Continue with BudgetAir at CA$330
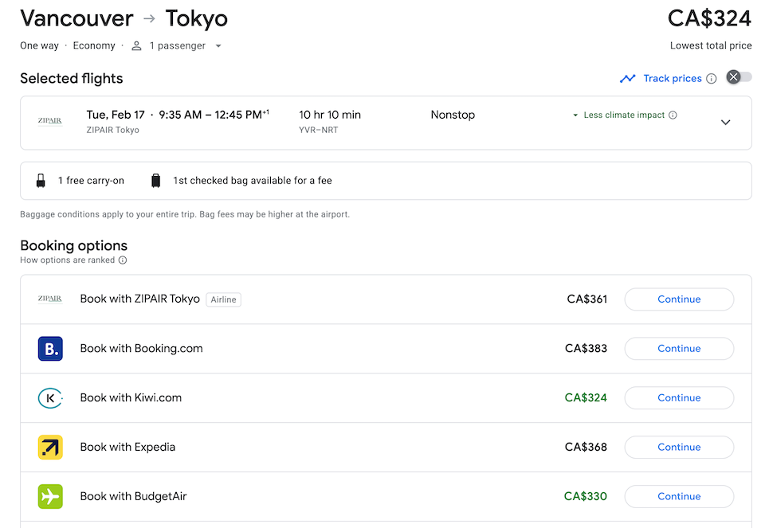The height and width of the screenshot is (528, 765). pyautogui.click(x=679, y=497)
